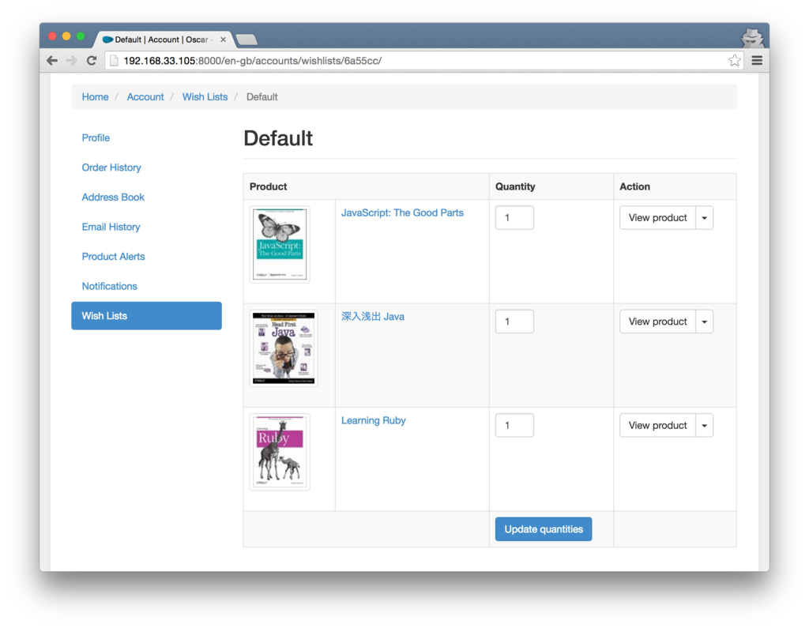The image size is (809, 628).
Task: Select the Default | Account | Oscar tab
Action: pyautogui.click(x=163, y=39)
